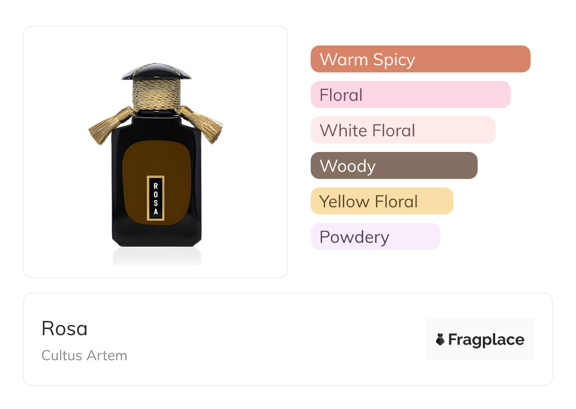Choose the White Floral accord bar
Screen dimensions: 576x409
pos(402,130)
